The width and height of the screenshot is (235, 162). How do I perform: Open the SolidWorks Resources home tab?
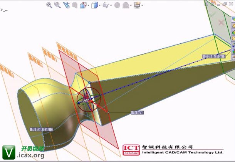(x=233, y=26)
